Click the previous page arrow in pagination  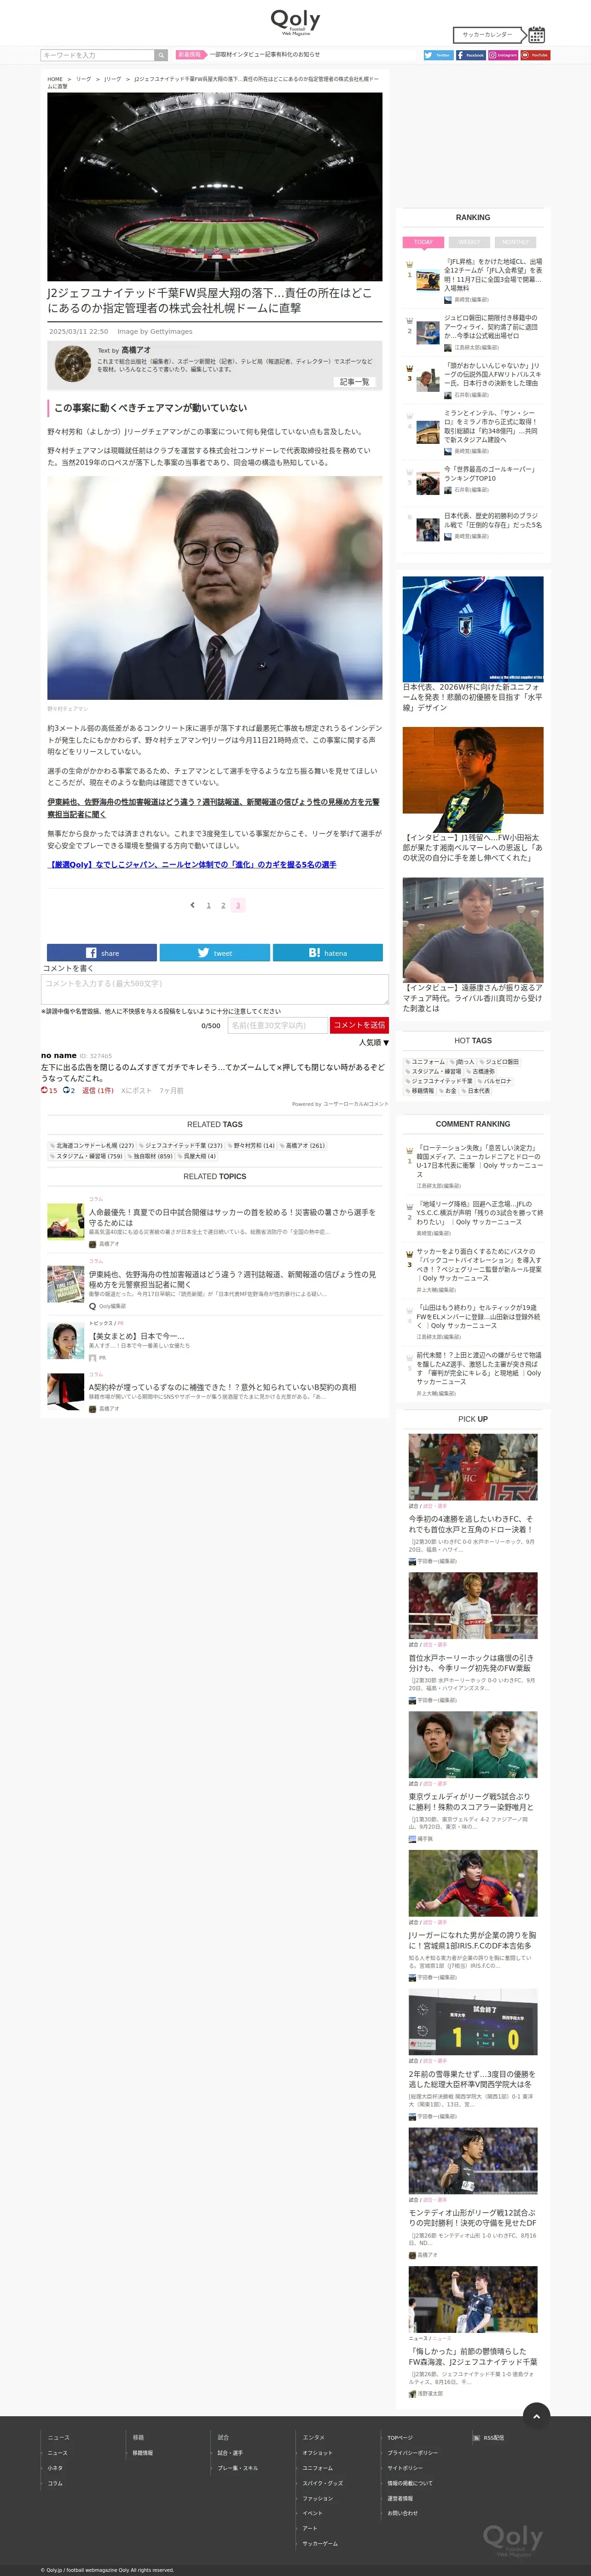pos(192,905)
